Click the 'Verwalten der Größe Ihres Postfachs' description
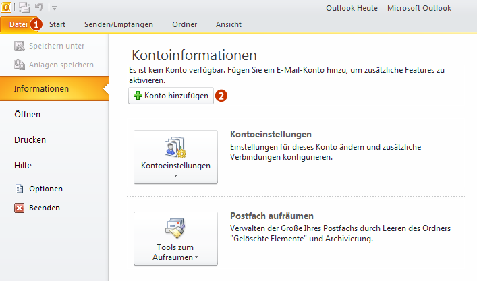 point(341,233)
